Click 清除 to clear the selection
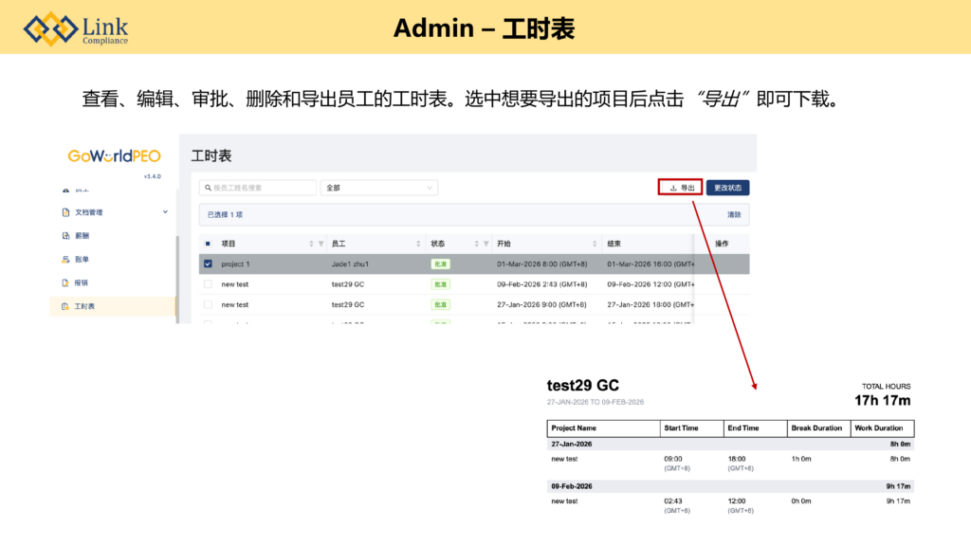The width and height of the screenshot is (971, 546). tap(734, 215)
